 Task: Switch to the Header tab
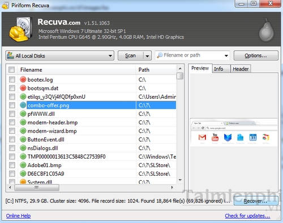point(241,69)
